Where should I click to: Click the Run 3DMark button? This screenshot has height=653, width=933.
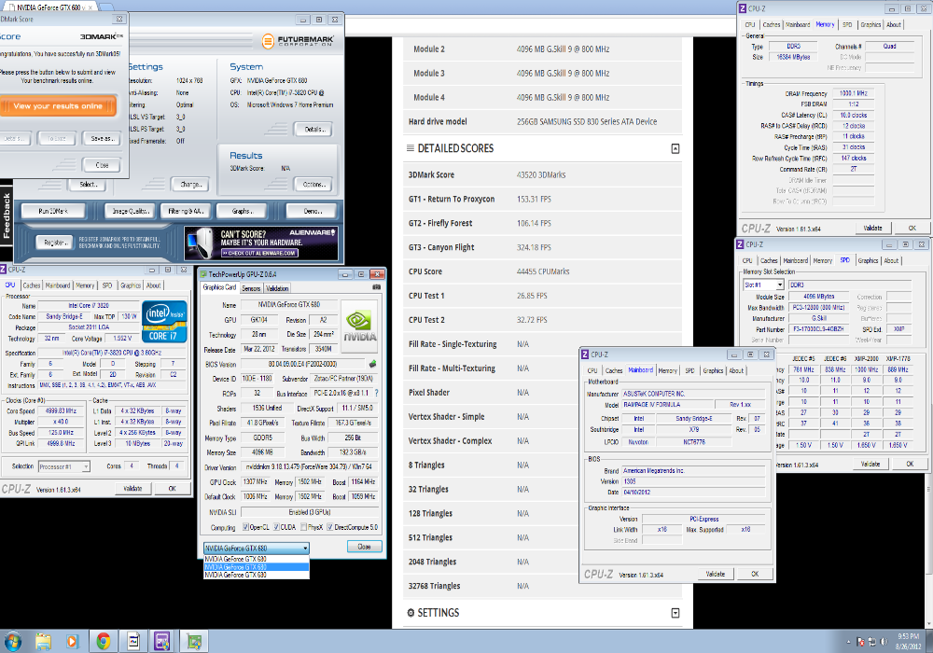coord(53,211)
